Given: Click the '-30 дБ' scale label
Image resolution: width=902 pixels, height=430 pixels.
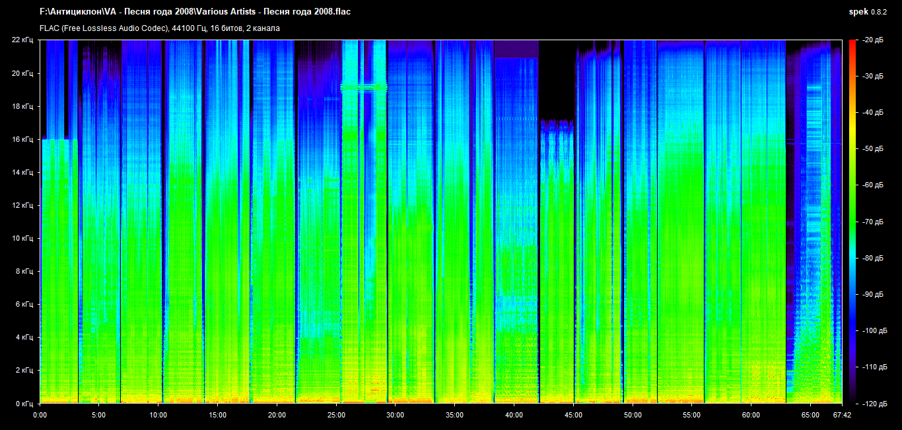Looking at the screenshot, I should pos(873,77).
